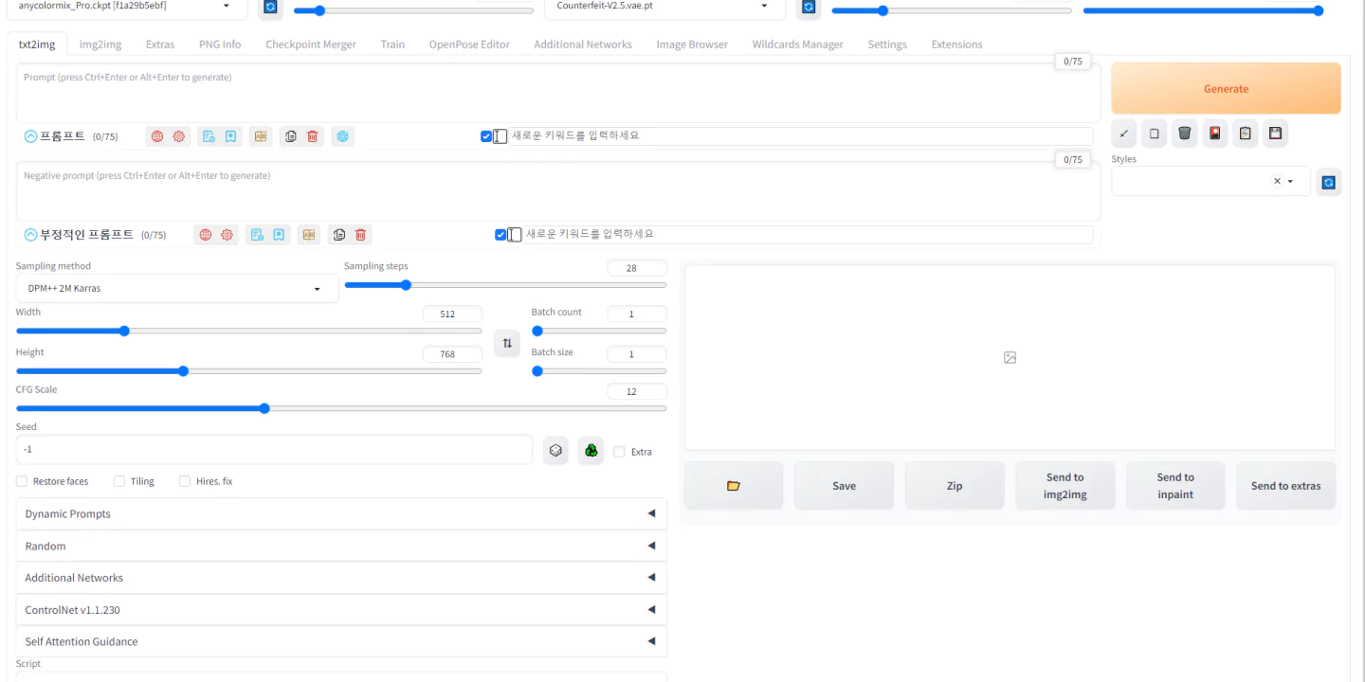The width and height of the screenshot is (1365, 682).
Task: Swap width and height values
Action: (507, 343)
